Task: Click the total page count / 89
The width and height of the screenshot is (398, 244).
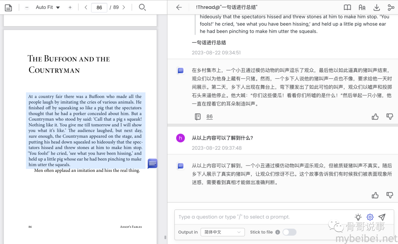Action: coord(114,7)
